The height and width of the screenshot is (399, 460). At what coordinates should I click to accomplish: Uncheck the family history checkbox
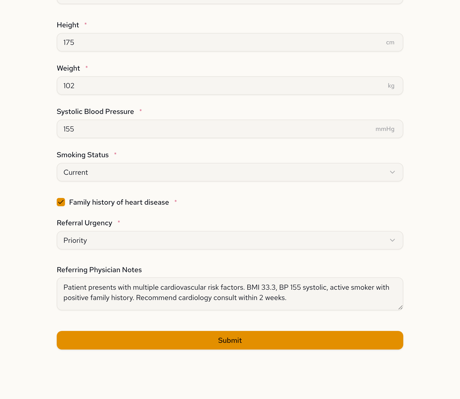click(x=61, y=202)
